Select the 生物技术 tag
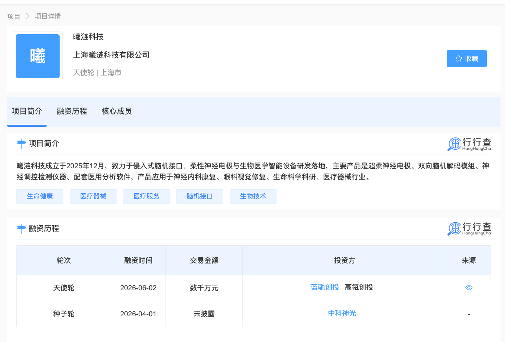505x342 pixels. coord(253,196)
